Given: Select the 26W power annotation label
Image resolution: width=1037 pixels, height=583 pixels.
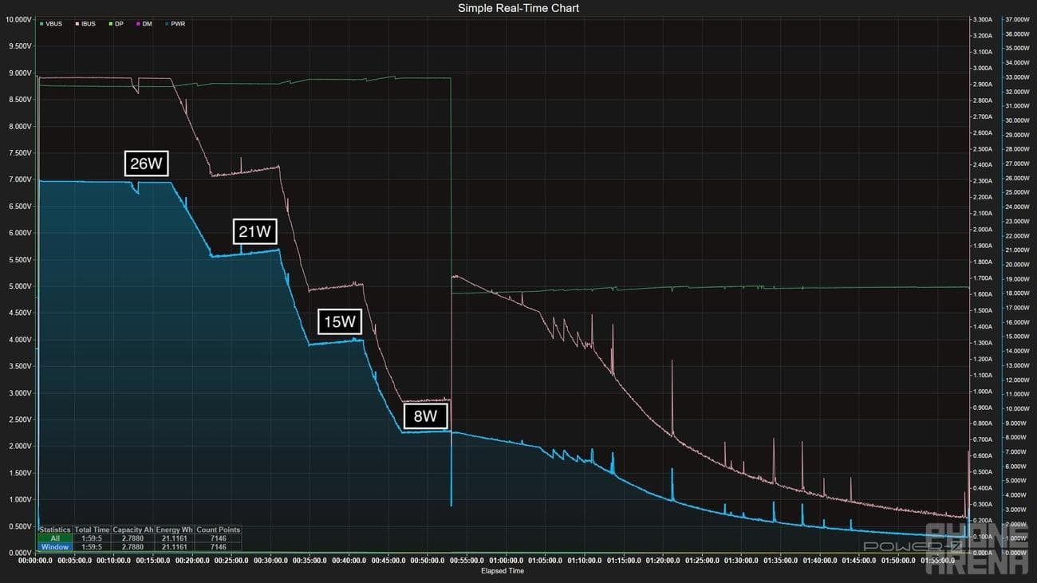Looking at the screenshot, I should point(147,163).
